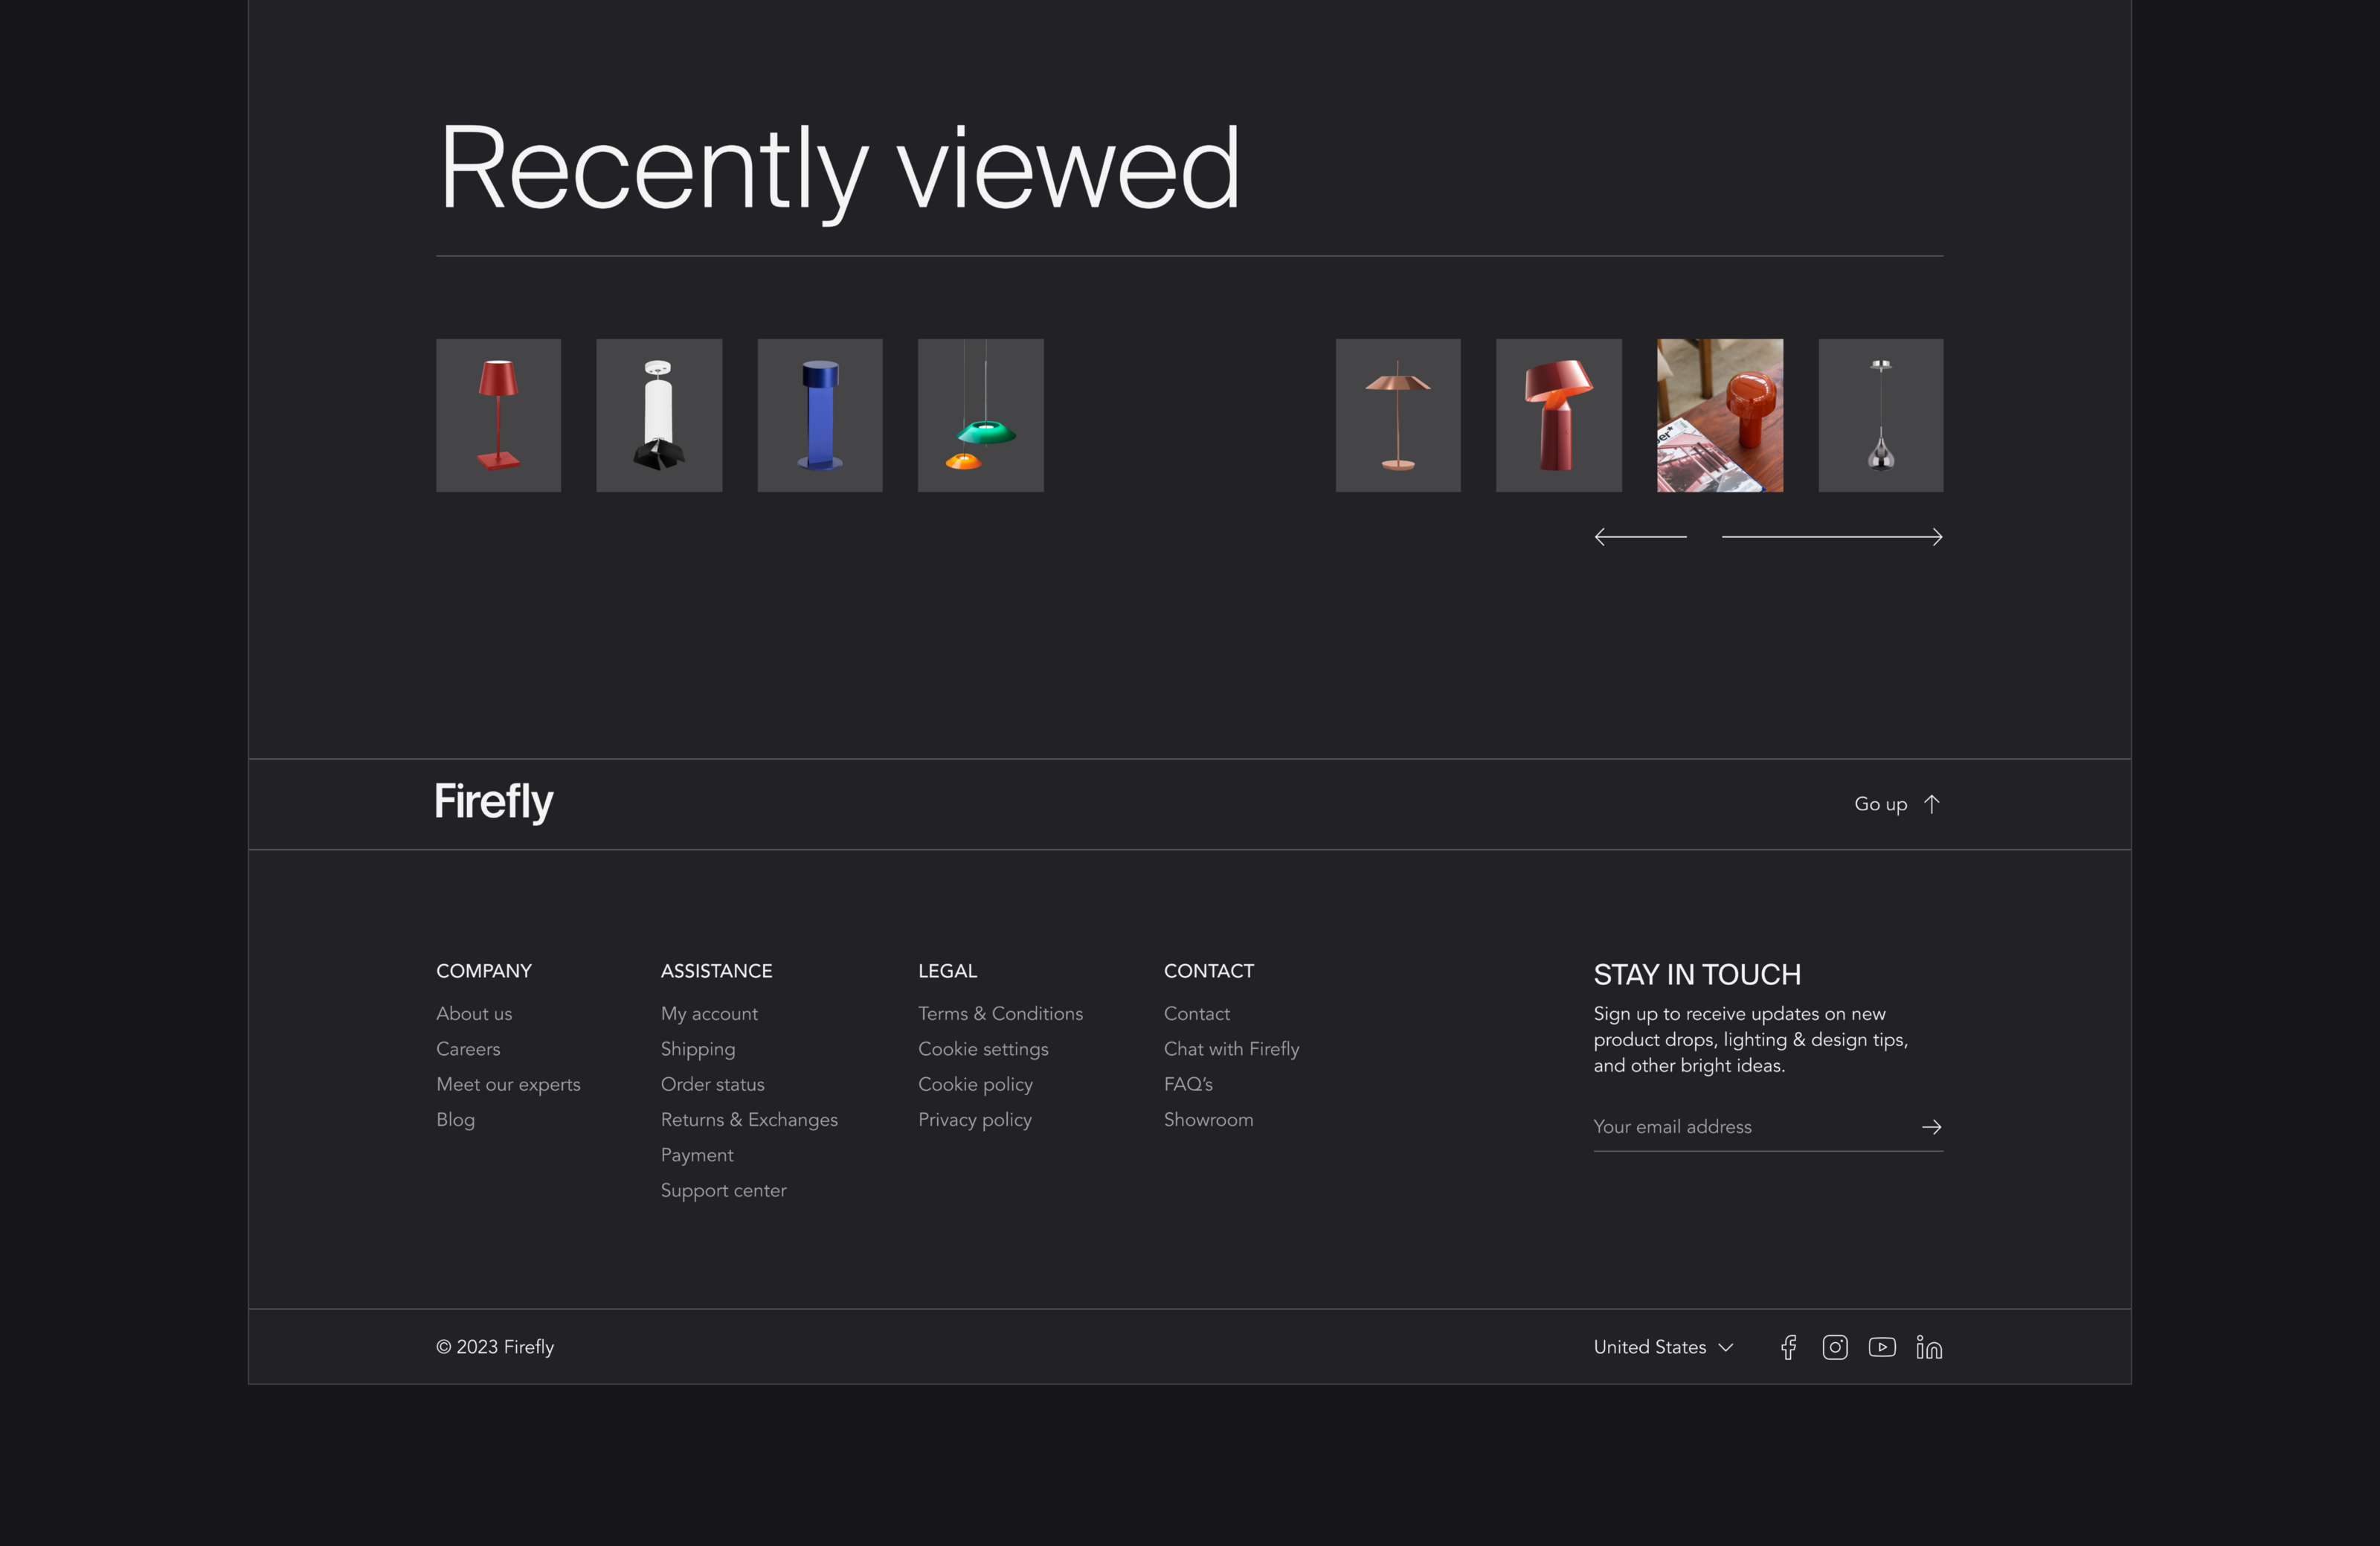The width and height of the screenshot is (2380, 1546).
Task: Open the YouTube social icon
Action: click(1881, 1347)
